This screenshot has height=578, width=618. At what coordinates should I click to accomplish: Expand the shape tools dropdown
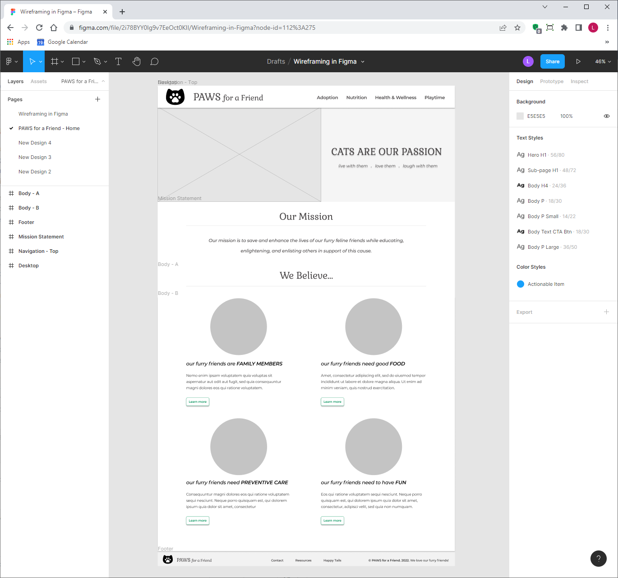[83, 61]
